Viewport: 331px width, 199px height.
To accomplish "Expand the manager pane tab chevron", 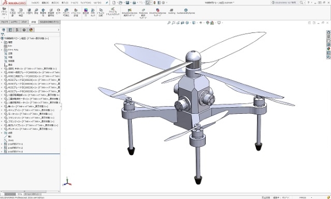I will pyautogui.click(x=58, y=30).
